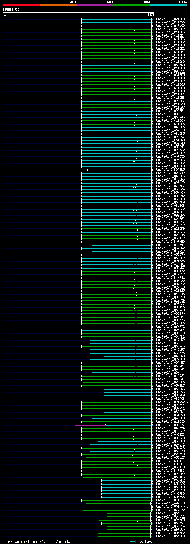Viewport: 190px width, 544px height.
Task: Select the UniRef100_A5BJF6 label
Action: 170,477
